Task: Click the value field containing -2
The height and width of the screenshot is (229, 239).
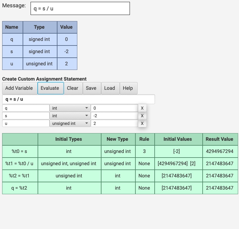Action: click(115, 116)
